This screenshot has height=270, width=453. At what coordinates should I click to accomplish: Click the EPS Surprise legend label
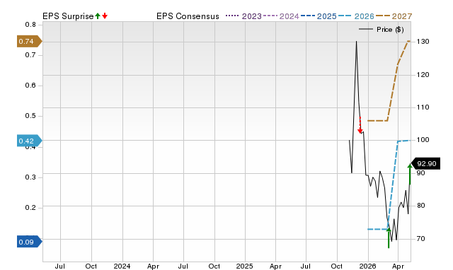pos(68,16)
